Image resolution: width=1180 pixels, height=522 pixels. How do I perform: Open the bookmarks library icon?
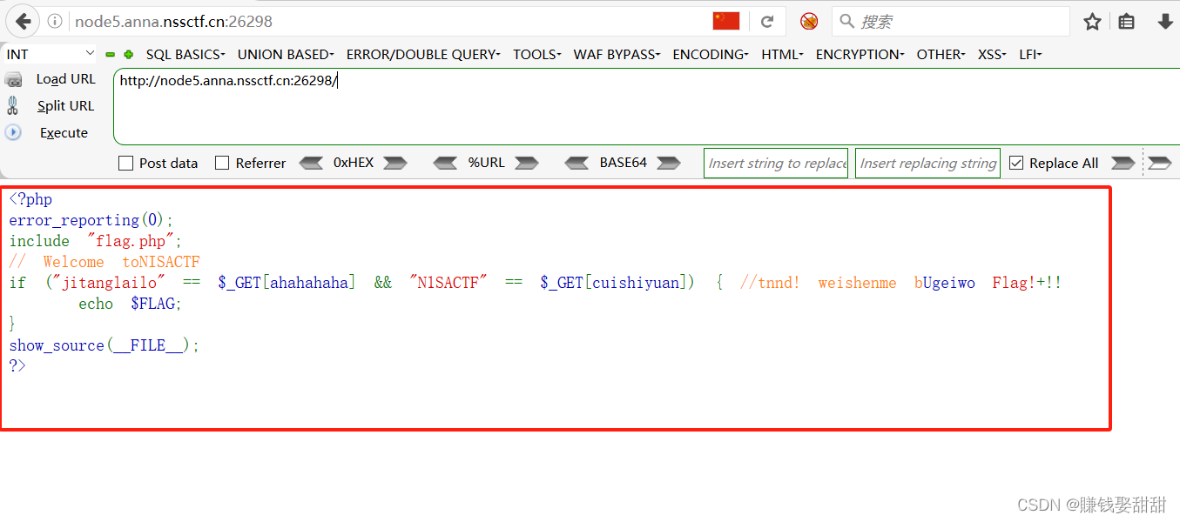(1127, 22)
